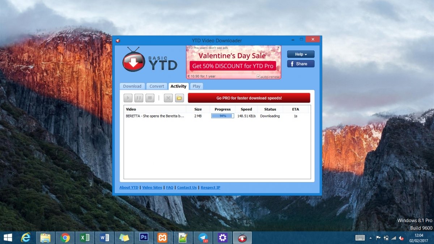Image resolution: width=434 pixels, height=244 pixels.
Task: Click the YTD icon in the title bar
Action: 118,41
